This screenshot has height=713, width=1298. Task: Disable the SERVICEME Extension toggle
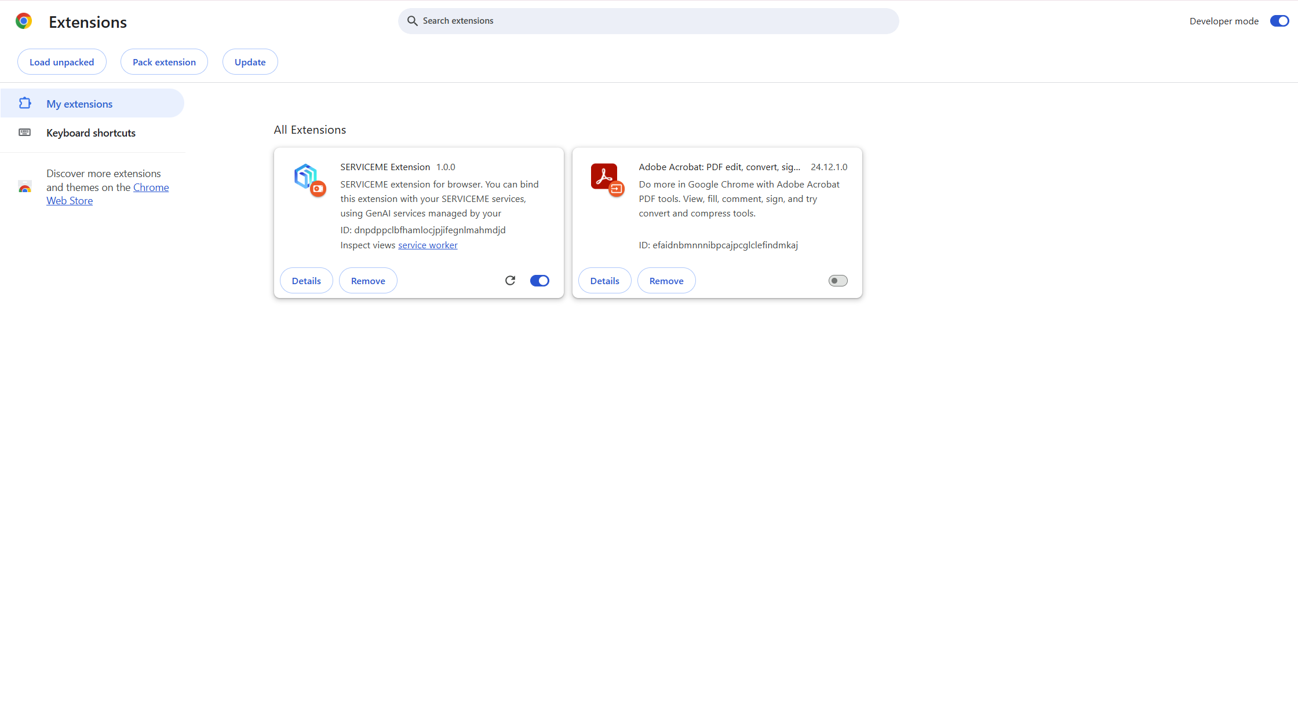pos(539,281)
